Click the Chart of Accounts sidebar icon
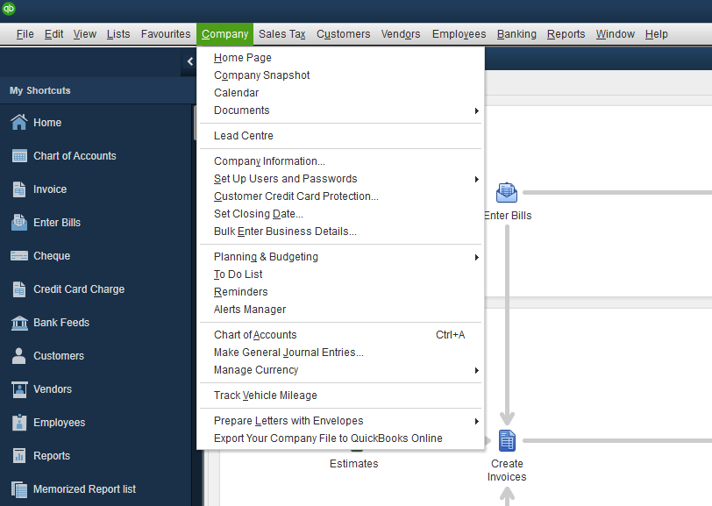 pos(19,156)
